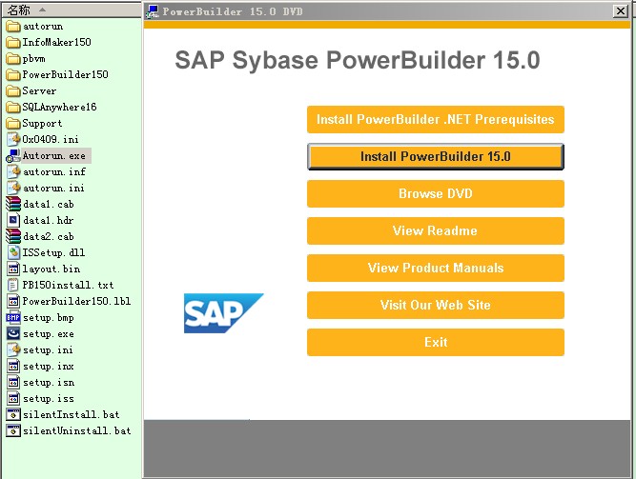Click the PB150install.txt document icon
The height and width of the screenshot is (479, 636).
coord(13,286)
